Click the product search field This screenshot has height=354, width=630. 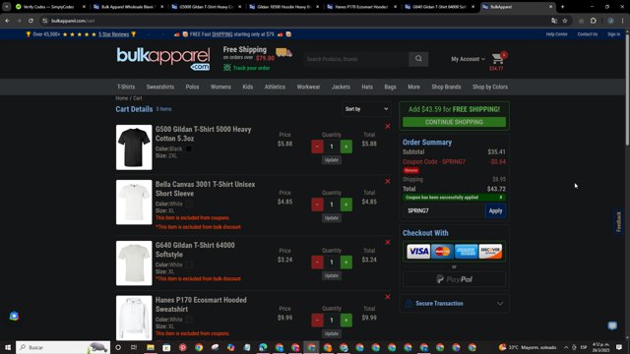point(356,59)
